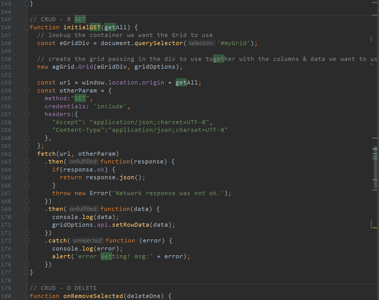Click the fold end marker on line 161

[27, 146]
